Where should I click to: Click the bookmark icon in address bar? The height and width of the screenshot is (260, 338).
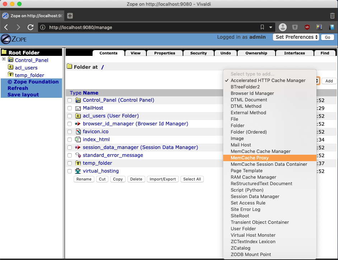(x=262, y=27)
